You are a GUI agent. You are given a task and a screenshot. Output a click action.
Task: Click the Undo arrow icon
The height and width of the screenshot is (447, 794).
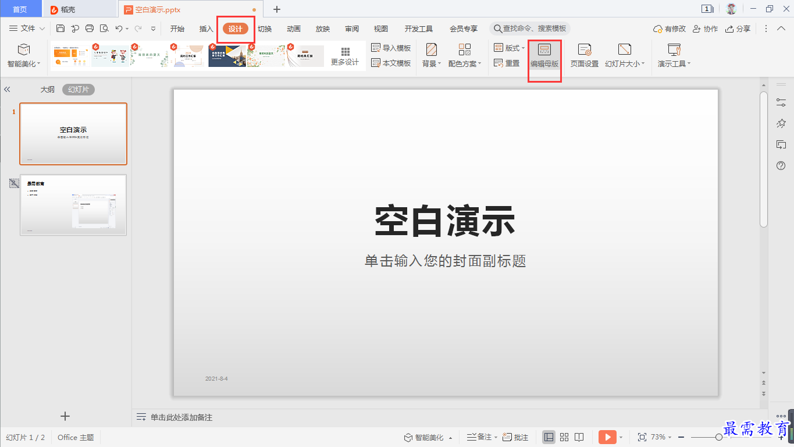119,29
